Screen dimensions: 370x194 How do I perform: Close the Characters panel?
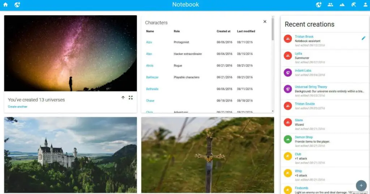(x=265, y=22)
